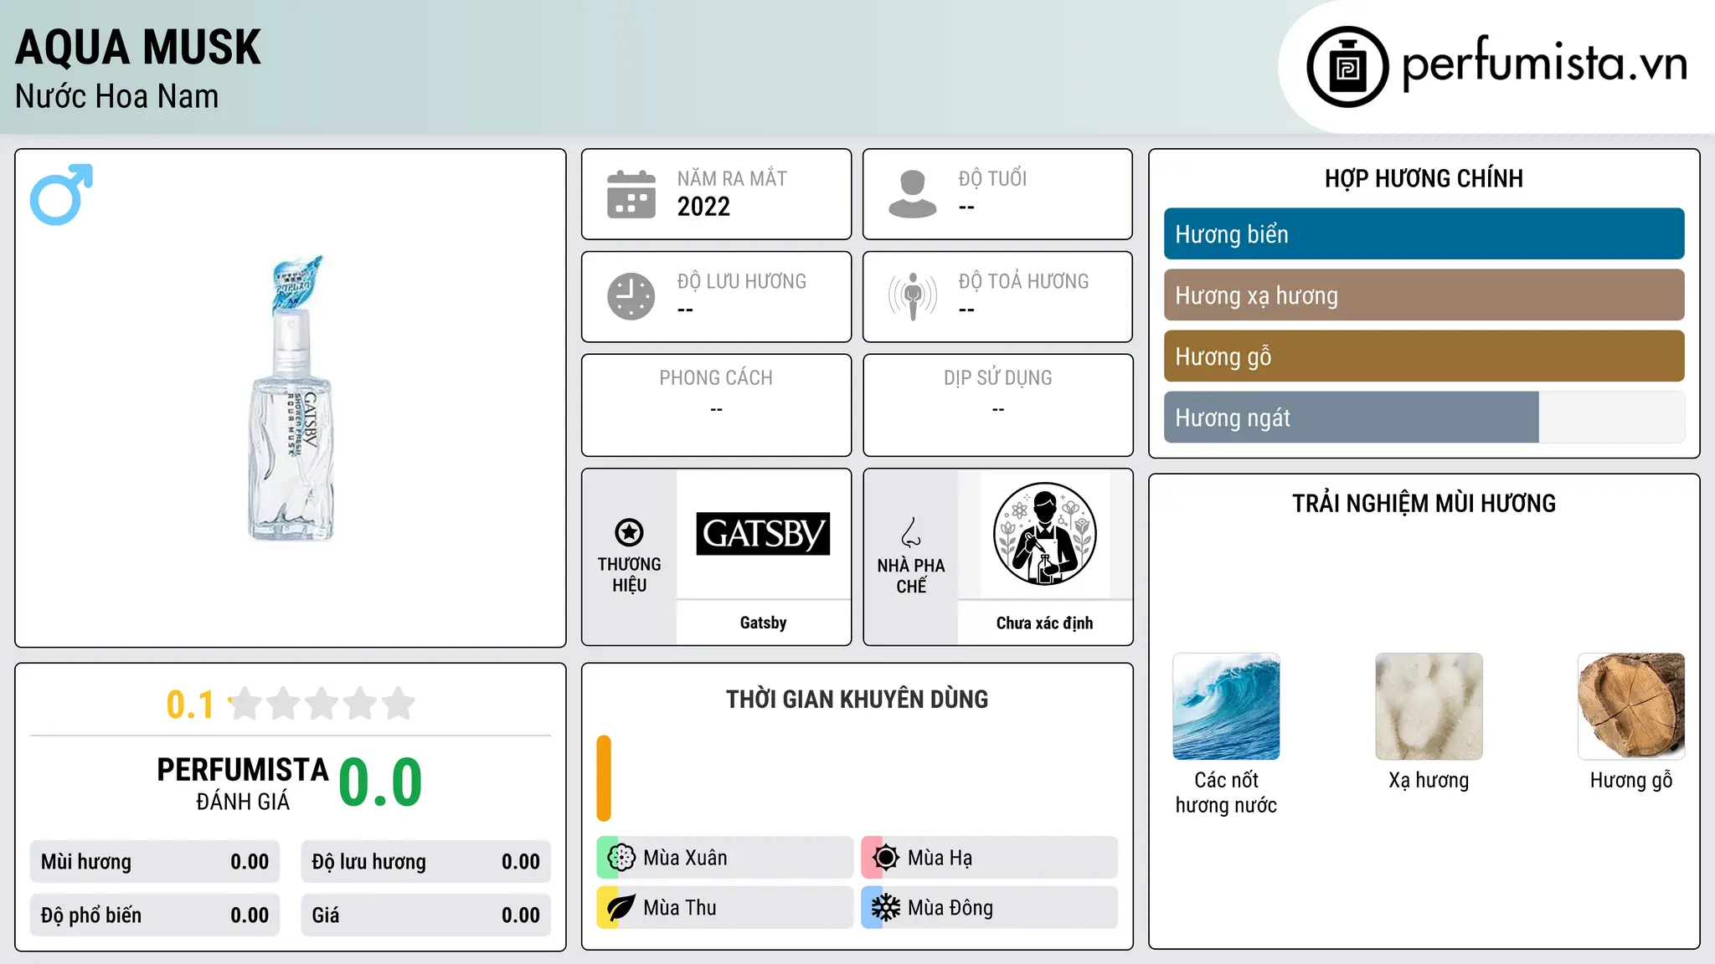Click the calendar icon beside NĂM RA MẮT
This screenshot has height=964, width=1715.
pos(631,194)
